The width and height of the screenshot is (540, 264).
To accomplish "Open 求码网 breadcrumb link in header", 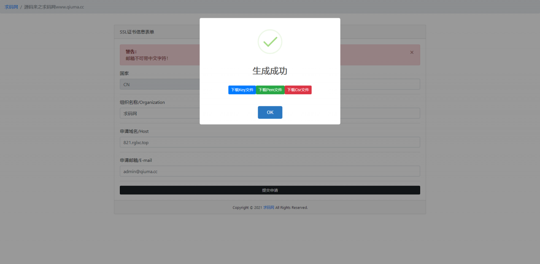I will [x=11, y=7].
